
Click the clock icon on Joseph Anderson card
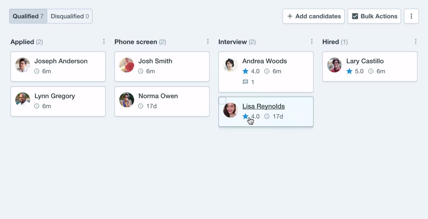pyautogui.click(x=37, y=71)
